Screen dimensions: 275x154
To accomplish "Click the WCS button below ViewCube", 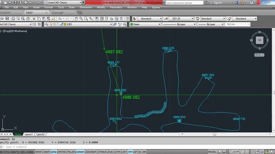I will [260, 55].
